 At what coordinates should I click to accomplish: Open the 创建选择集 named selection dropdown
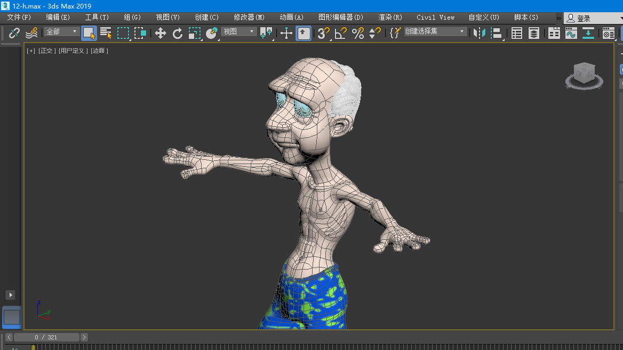435,31
